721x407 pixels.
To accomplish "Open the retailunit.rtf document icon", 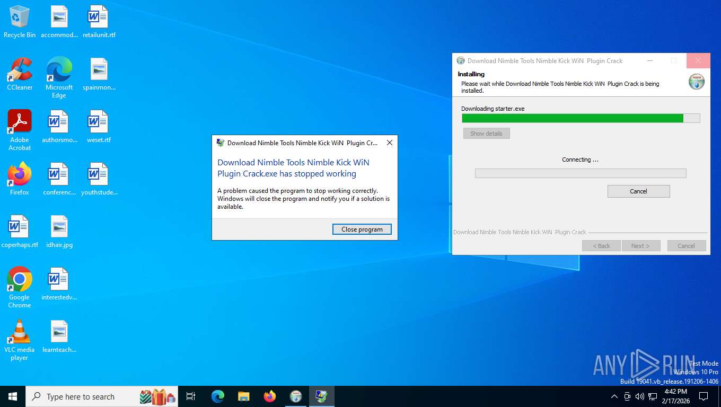I will [99, 22].
